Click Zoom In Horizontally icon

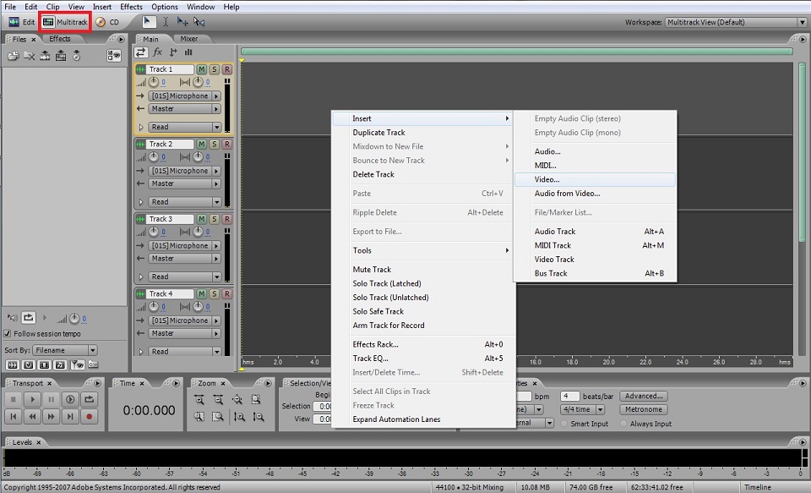coord(199,399)
